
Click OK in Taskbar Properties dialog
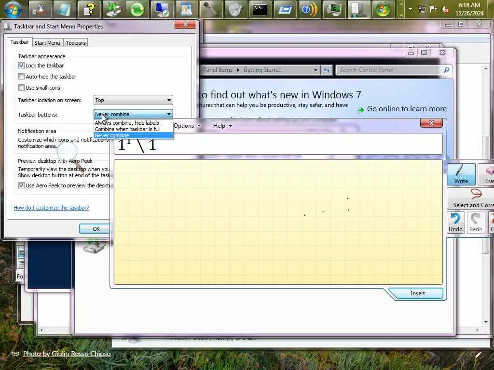pyautogui.click(x=96, y=229)
